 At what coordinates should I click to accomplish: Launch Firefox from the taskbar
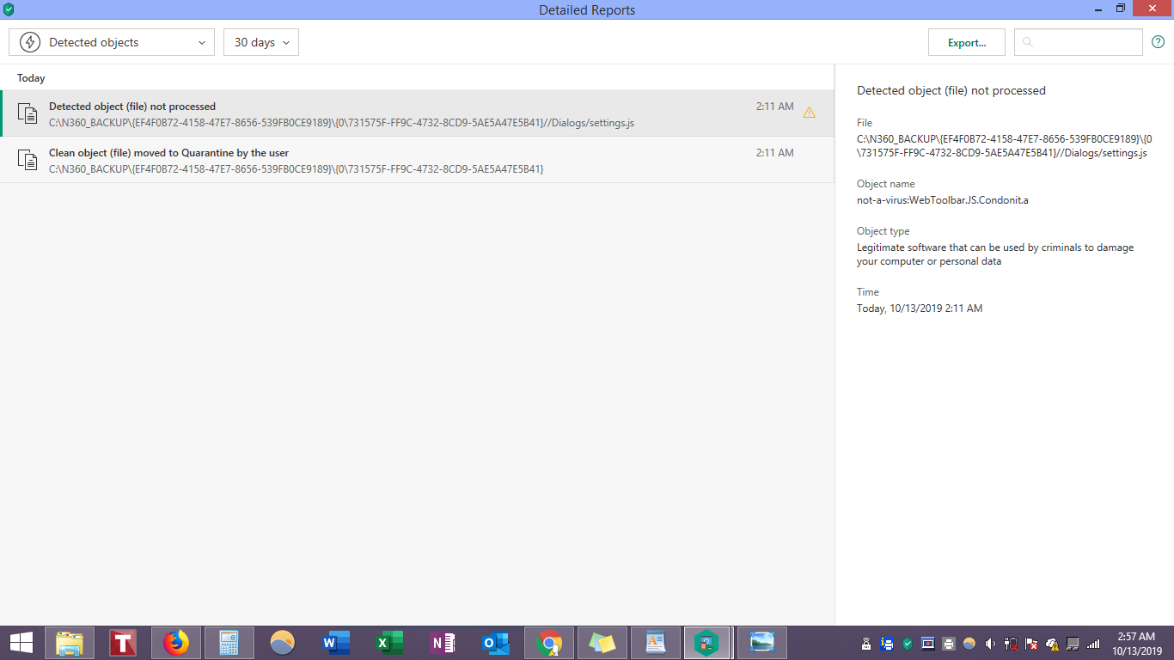[176, 643]
